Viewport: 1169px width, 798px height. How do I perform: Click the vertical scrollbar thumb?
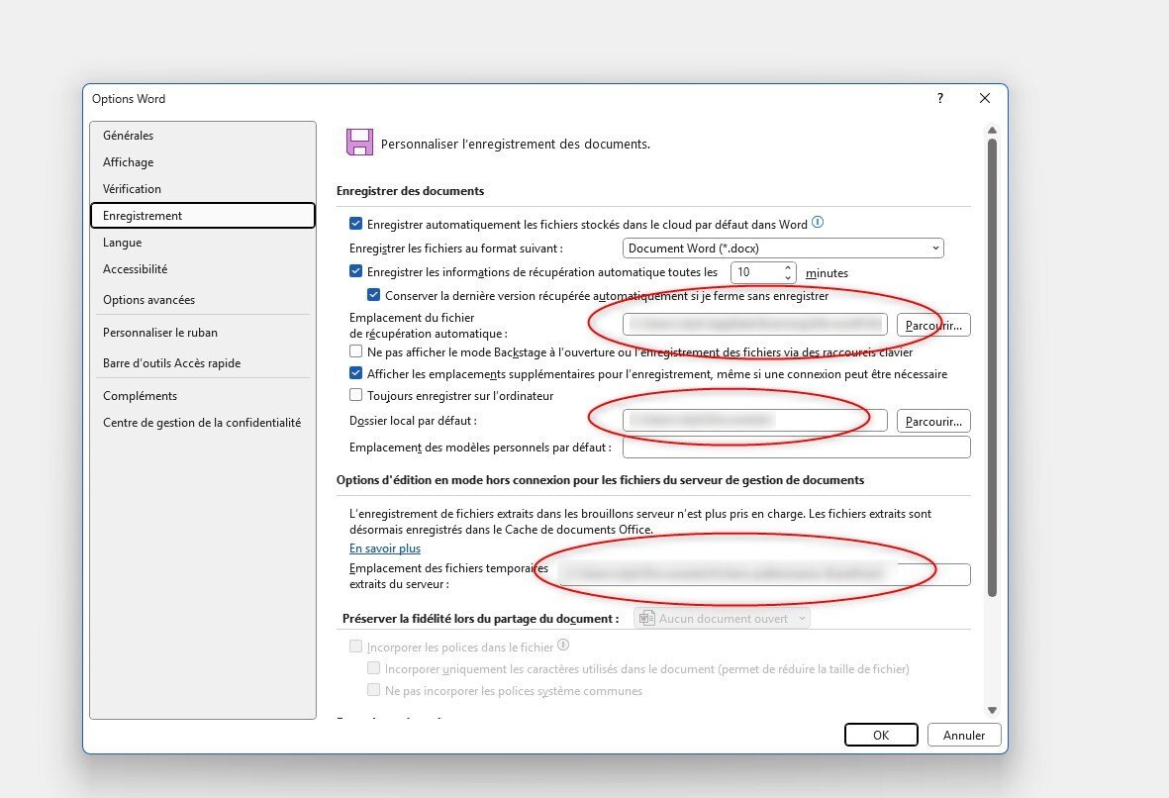tap(992, 367)
